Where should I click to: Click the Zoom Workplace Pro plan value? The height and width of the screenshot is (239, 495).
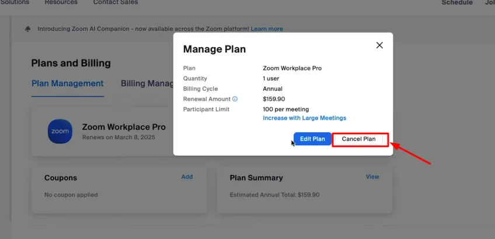292,68
